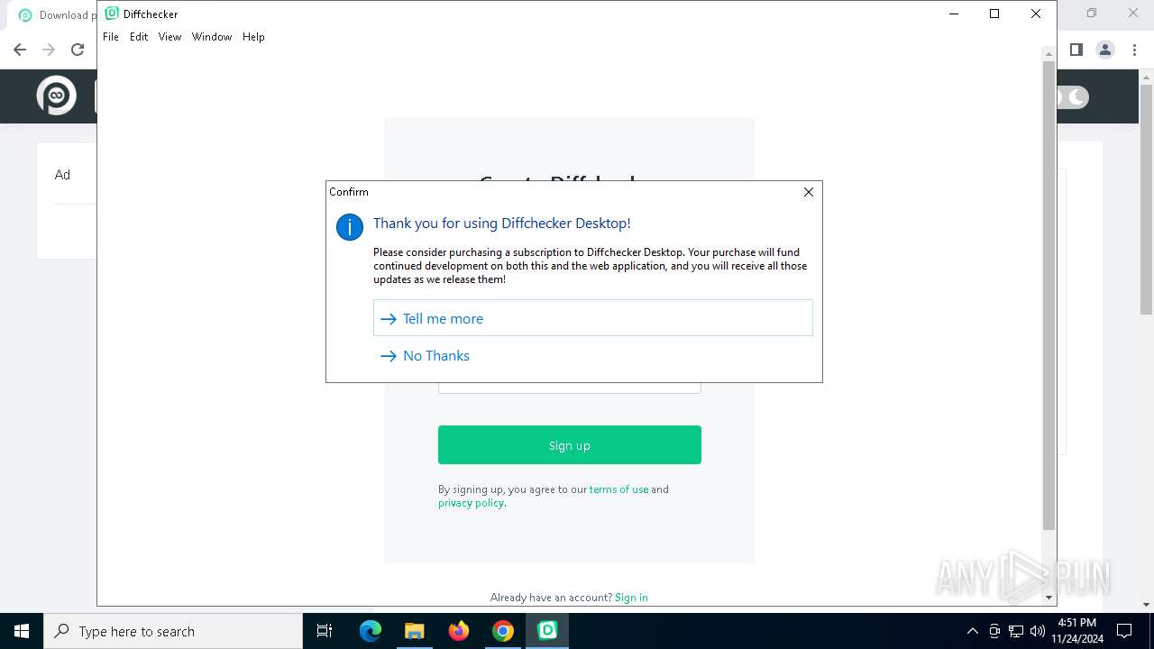Open Chrome profile avatar icon
The height and width of the screenshot is (649, 1154).
point(1105,50)
